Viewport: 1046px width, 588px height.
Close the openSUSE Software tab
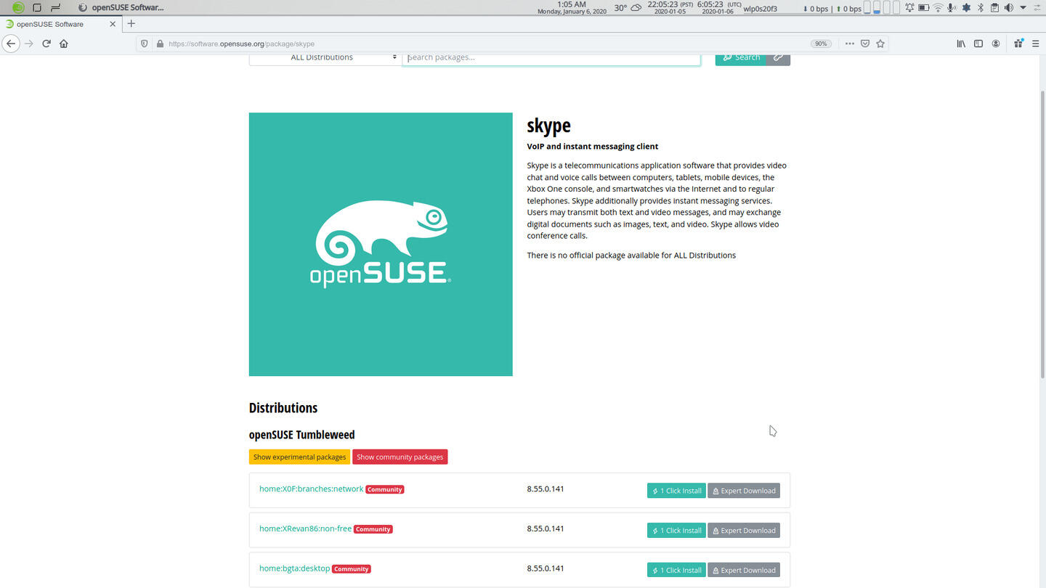point(113,24)
